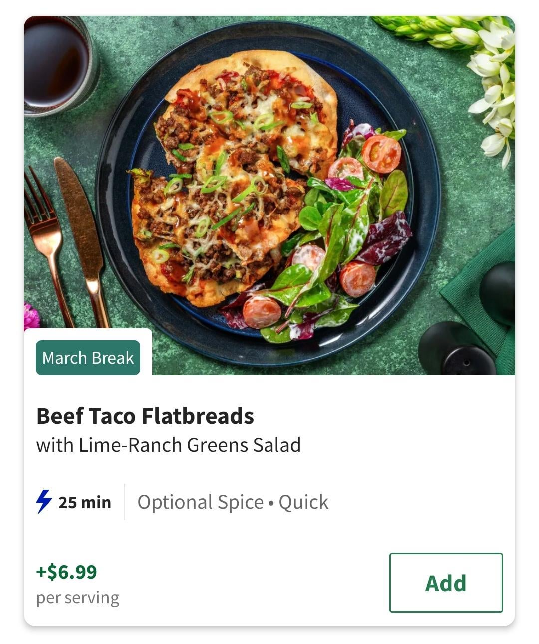Click the Add button for this recipe
539x644 pixels.
(446, 582)
